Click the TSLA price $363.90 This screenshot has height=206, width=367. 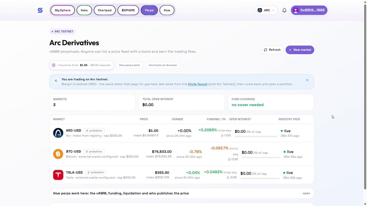[162, 172]
